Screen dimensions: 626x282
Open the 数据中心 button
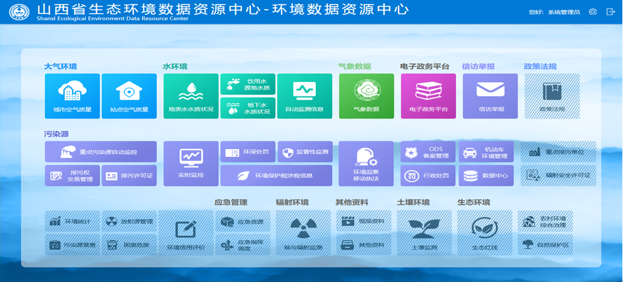[486, 175]
